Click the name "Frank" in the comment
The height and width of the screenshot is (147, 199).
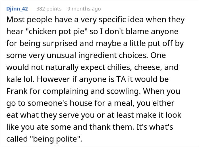tap(17, 91)
